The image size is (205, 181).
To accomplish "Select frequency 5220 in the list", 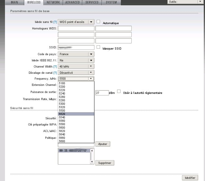I will point(76,90).
